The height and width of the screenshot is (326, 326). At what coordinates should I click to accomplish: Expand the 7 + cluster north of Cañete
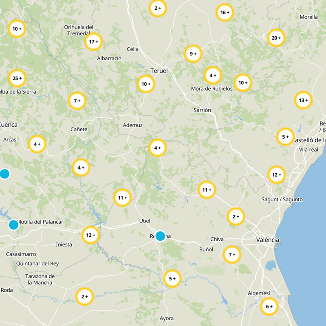tap(77, 101)
